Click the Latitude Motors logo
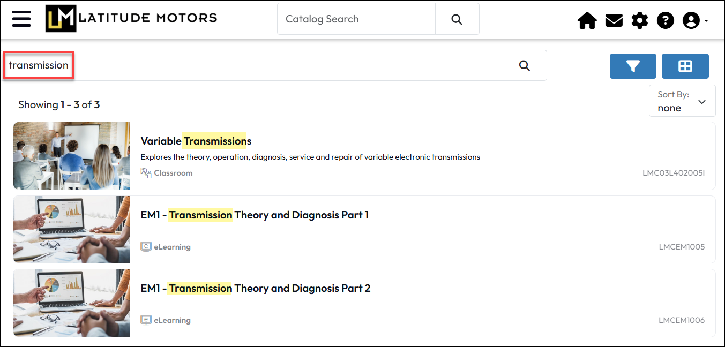The width and height of the screenshot is (725, 347). (x=131, y=19)
